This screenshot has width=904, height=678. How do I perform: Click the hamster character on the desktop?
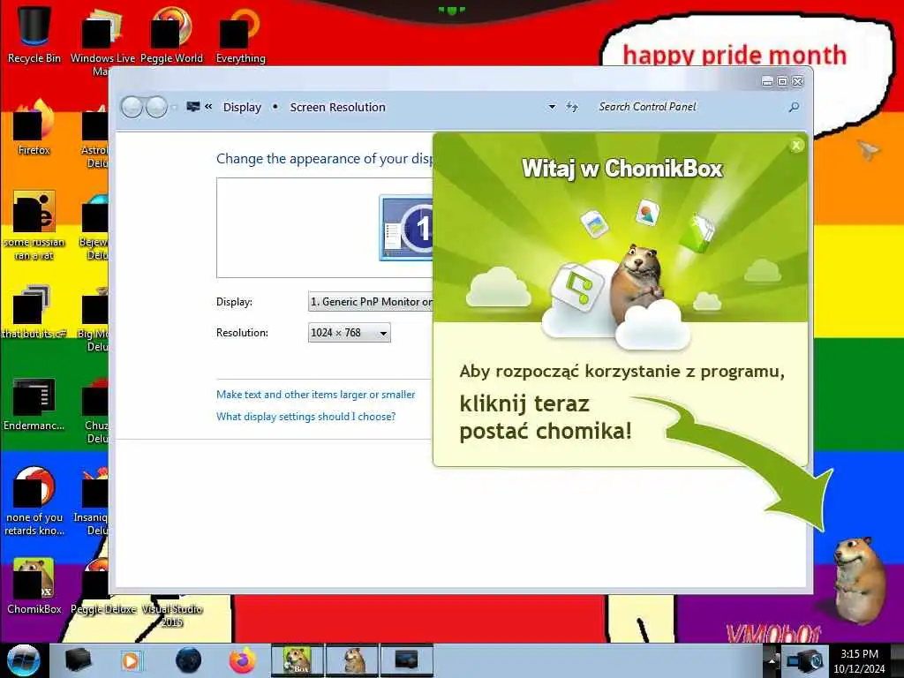[858, 580]
